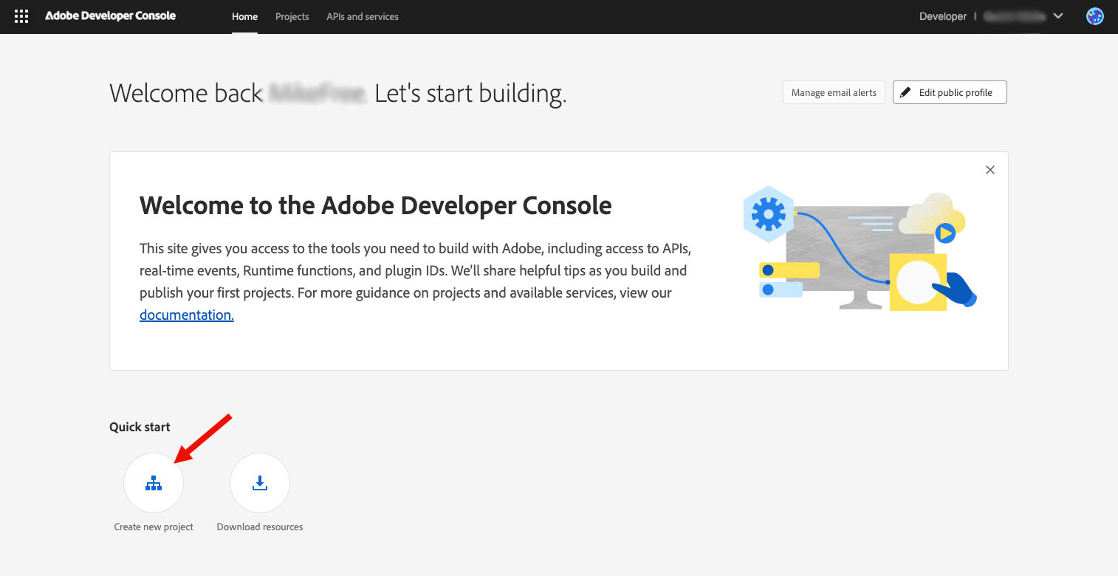The height and width of the screenshot is (576, 1118).
Task: Switch to the Home tab
Action: pos(244,16)
